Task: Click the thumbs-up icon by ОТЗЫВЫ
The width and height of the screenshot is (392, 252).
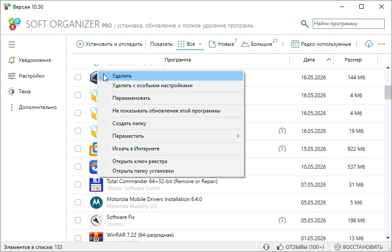Action: 280,247
